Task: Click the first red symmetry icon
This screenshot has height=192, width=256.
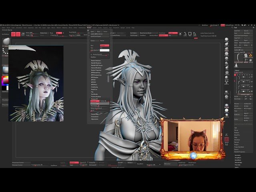Action: [13, 34]
